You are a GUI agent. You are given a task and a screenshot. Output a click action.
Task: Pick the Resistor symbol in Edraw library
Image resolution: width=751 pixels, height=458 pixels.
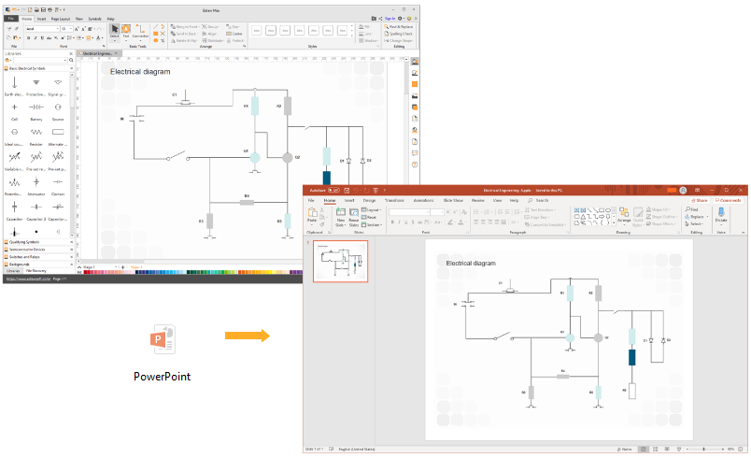35,132
